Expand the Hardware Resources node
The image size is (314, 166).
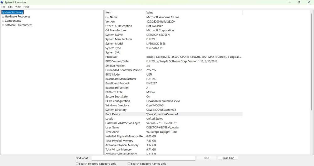(x=3, y=17)
